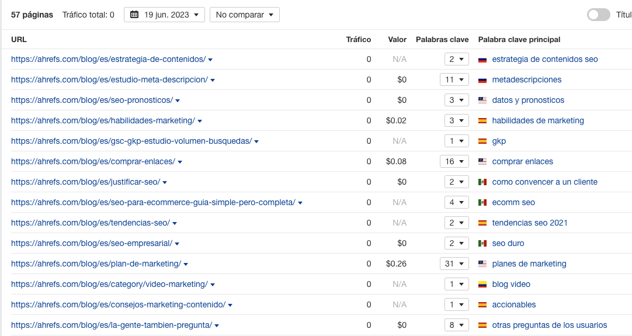Image resolution: width=632 pixels, height=336 pixels.
Task: Sort by Valor column header
Action: 397,40
